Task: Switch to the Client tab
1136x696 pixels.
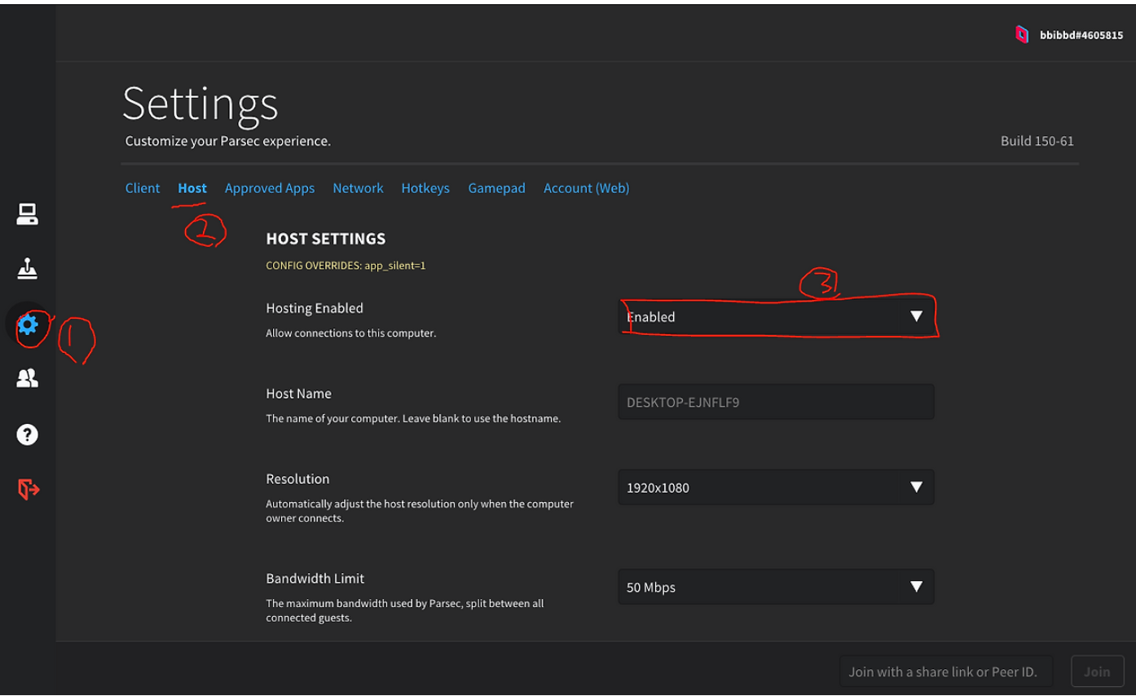Action: 143,188
